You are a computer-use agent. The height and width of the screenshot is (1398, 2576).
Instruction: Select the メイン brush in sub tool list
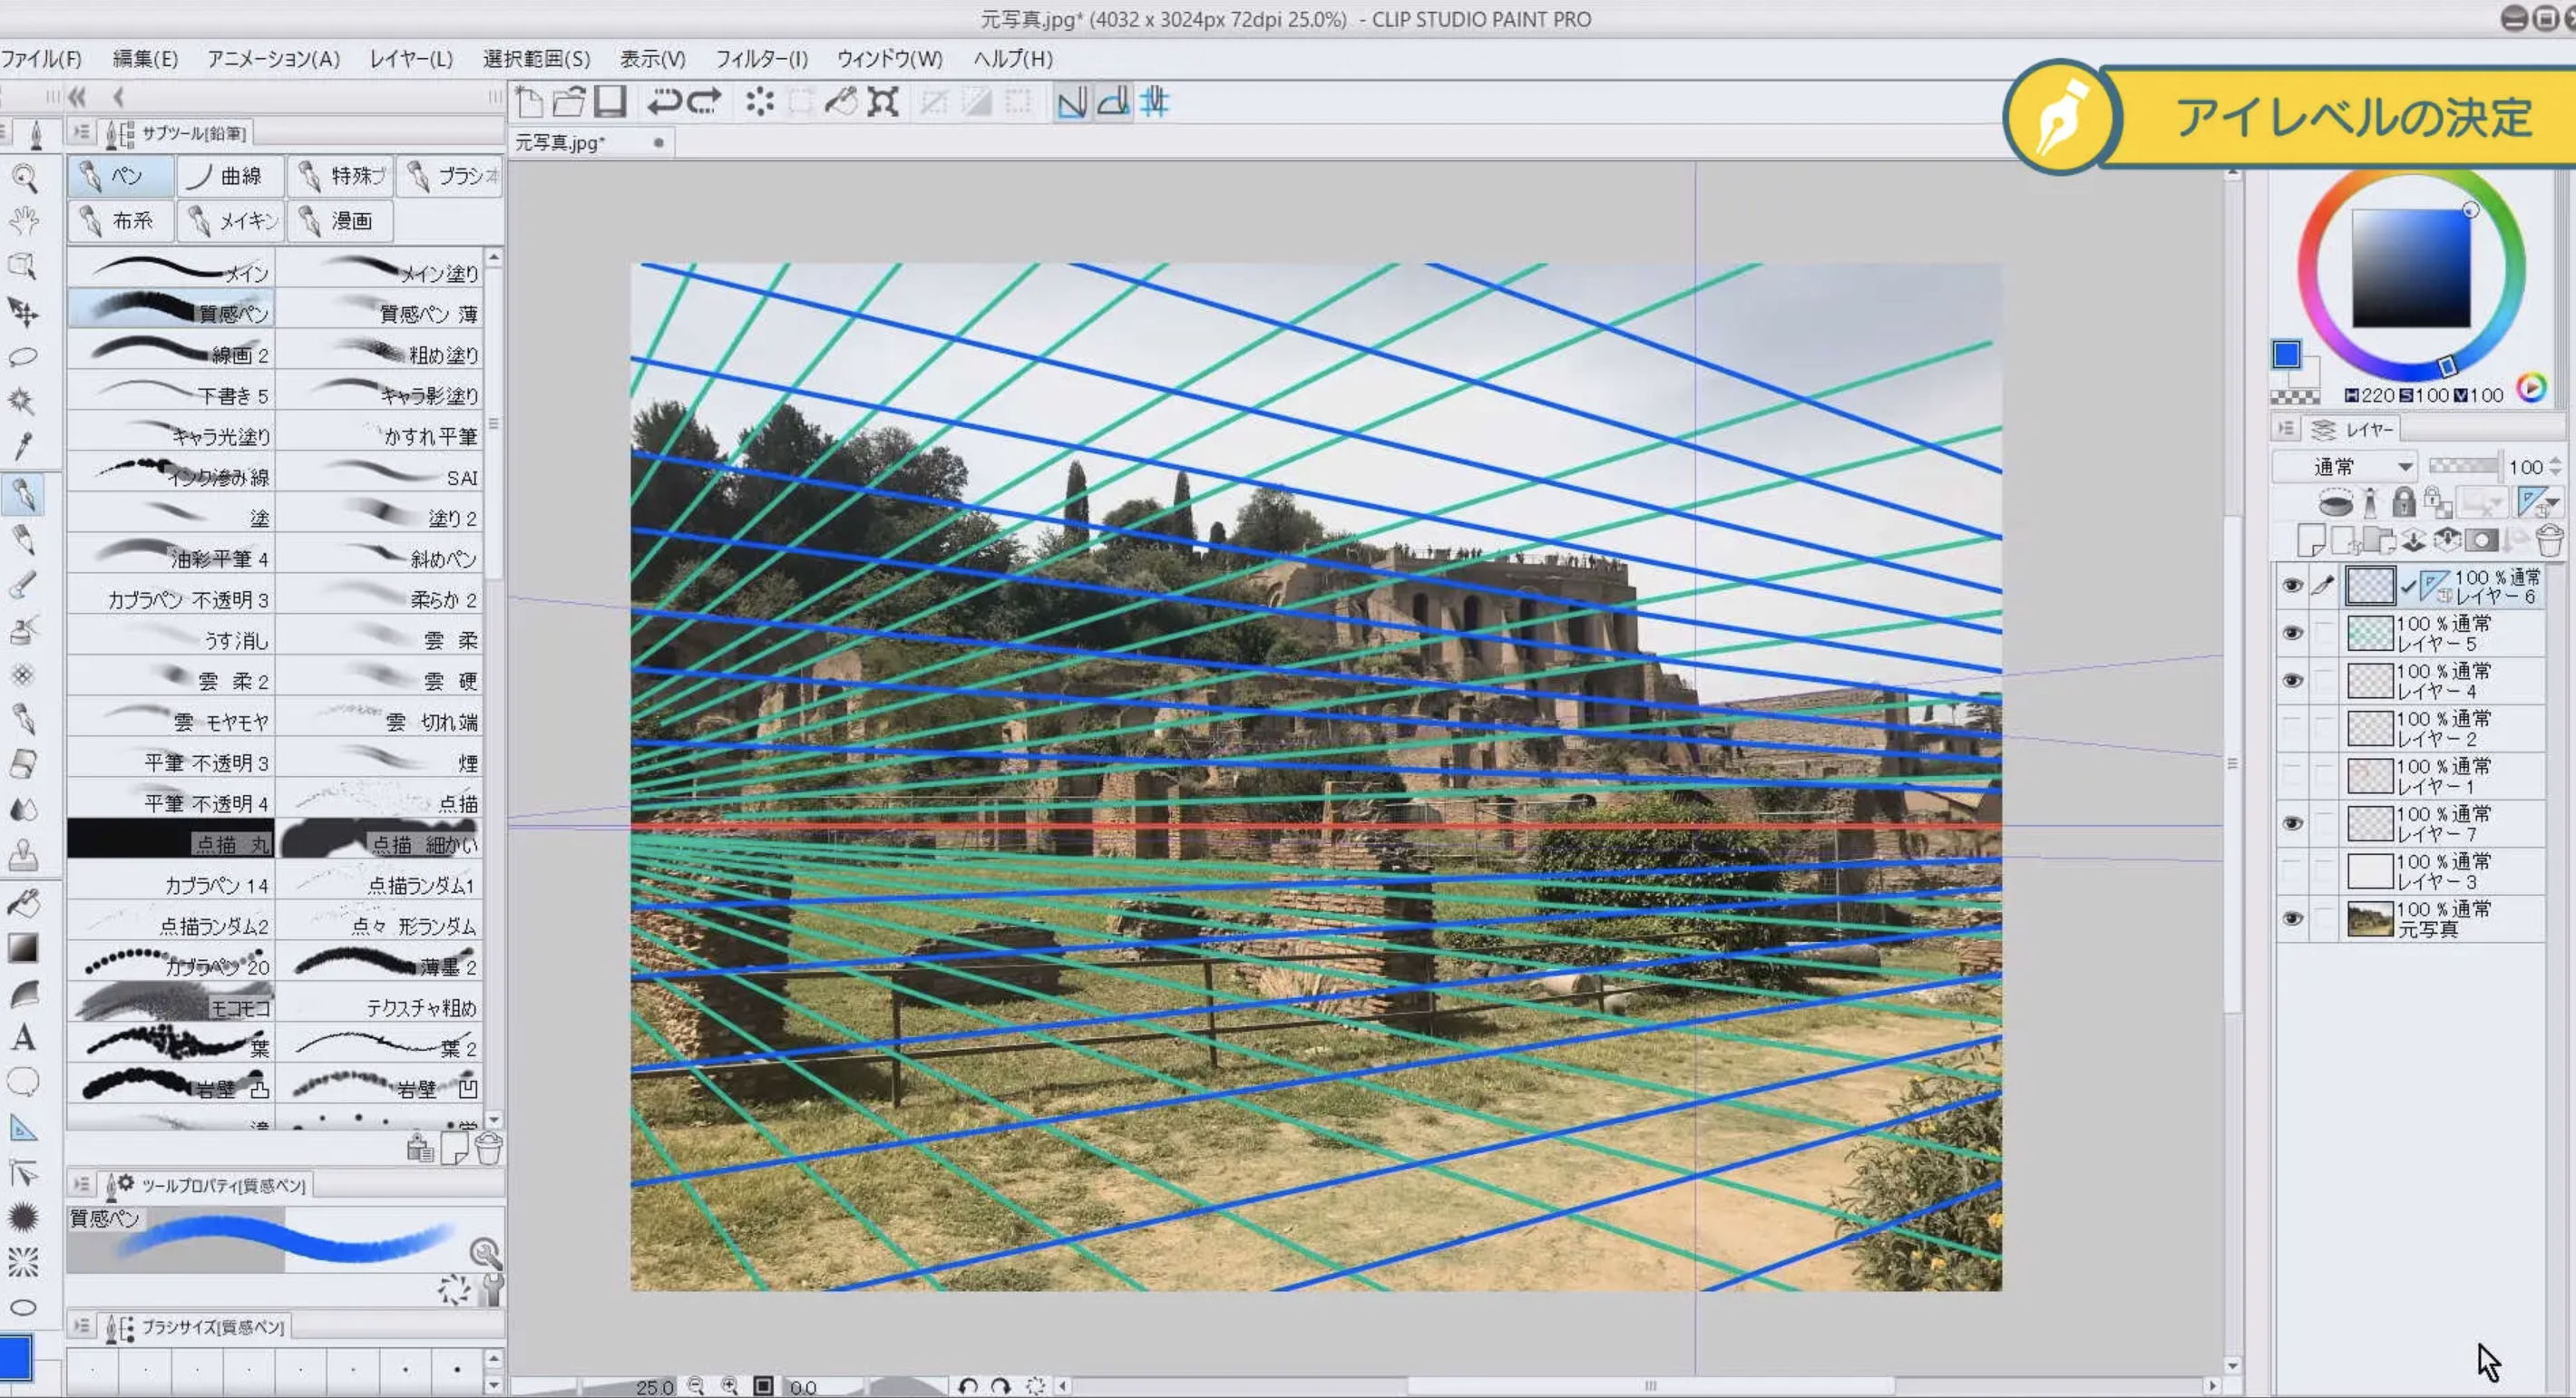[171, 268]
